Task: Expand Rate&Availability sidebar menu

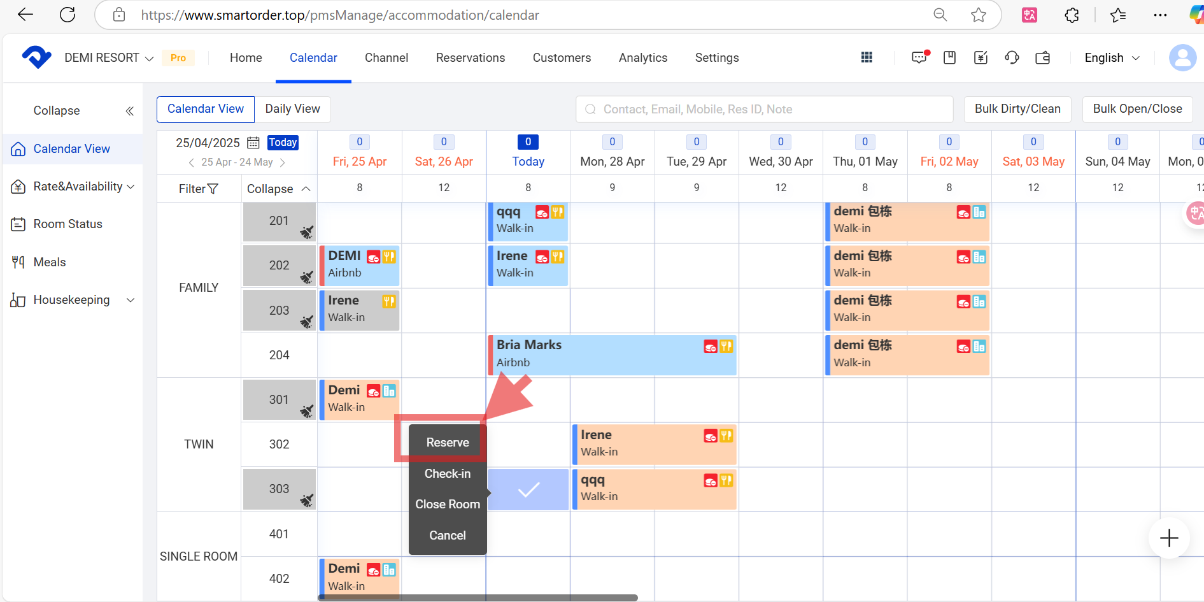Action: (72, 187)
